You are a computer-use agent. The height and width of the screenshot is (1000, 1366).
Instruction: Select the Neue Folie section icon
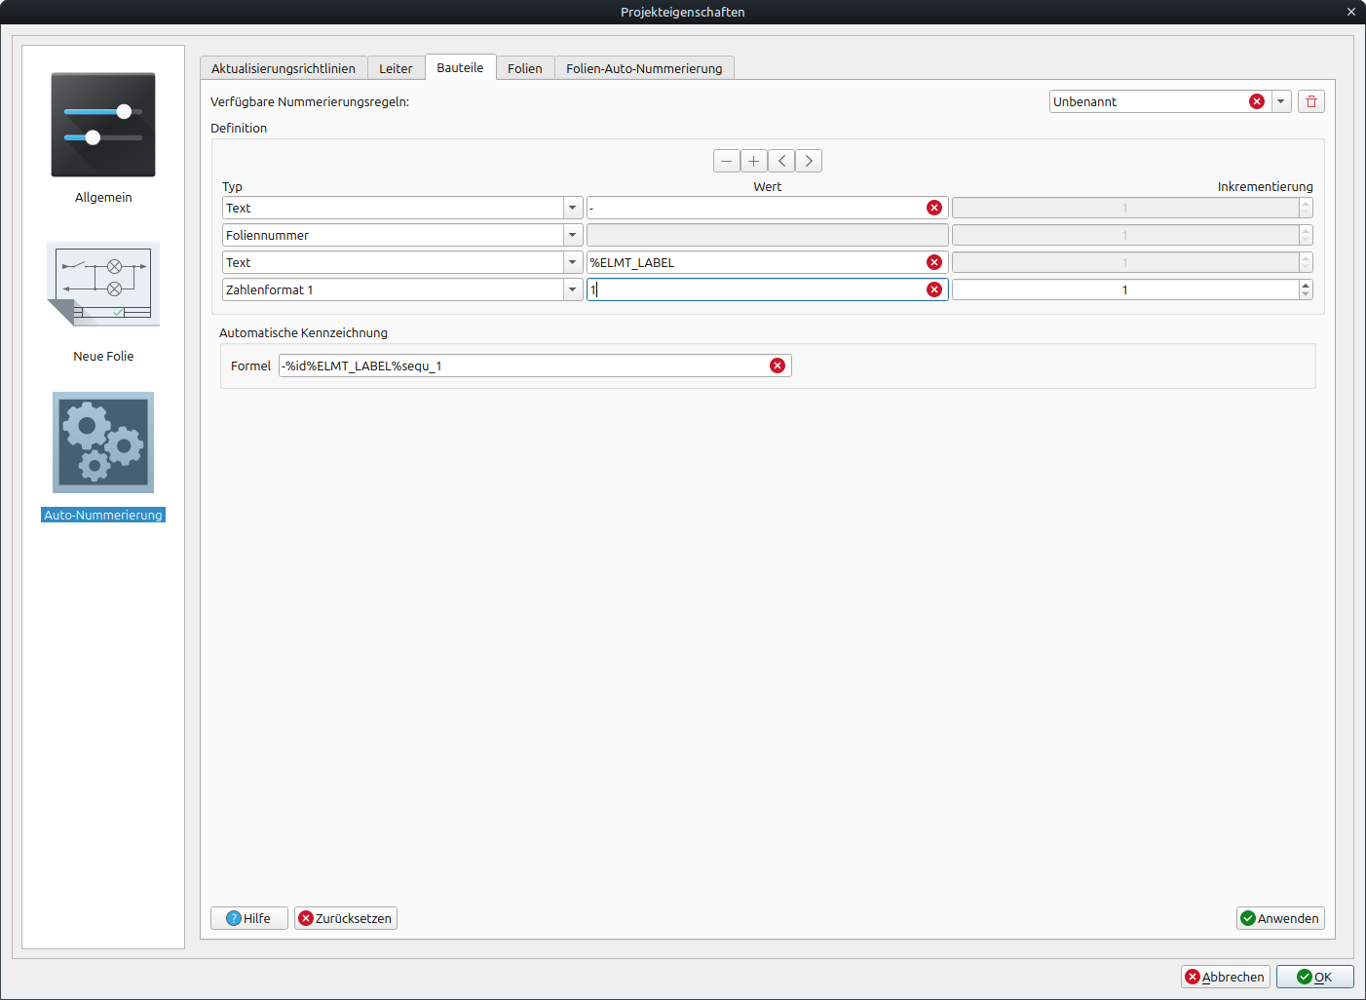(x=103, y=284)
